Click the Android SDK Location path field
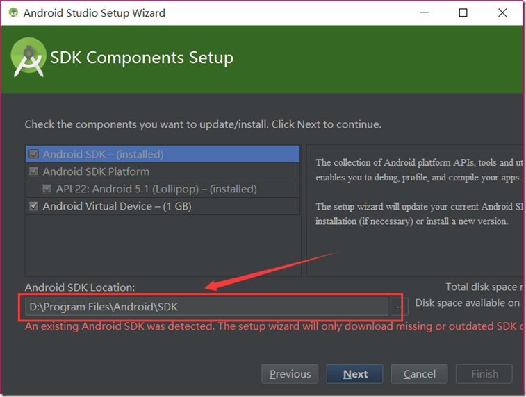 coord(206,306)
